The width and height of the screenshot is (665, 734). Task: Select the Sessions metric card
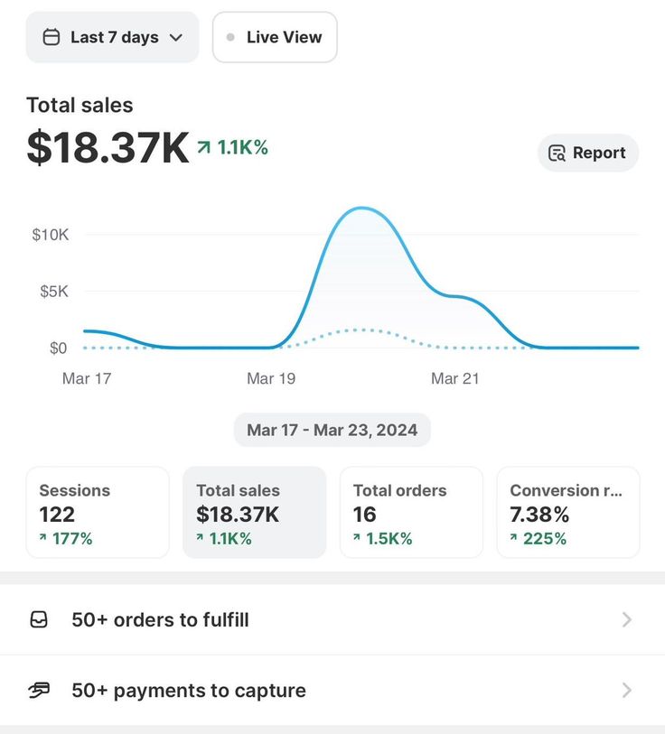(x=97, y=512)
